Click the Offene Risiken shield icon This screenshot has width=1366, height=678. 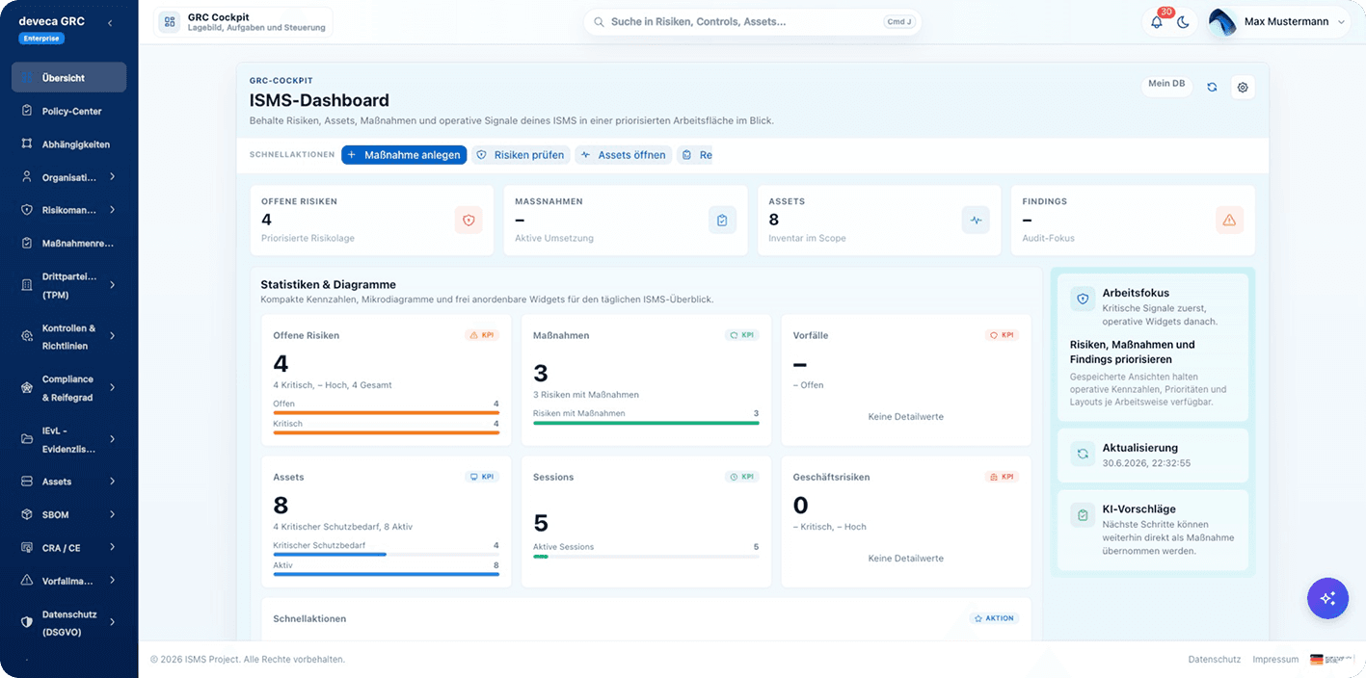[469, 221]
